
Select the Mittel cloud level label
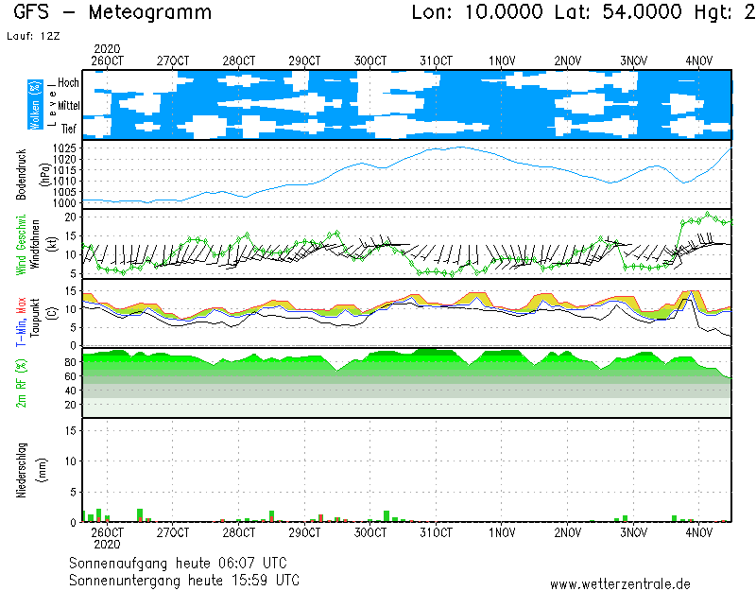[x=67, y=105]
